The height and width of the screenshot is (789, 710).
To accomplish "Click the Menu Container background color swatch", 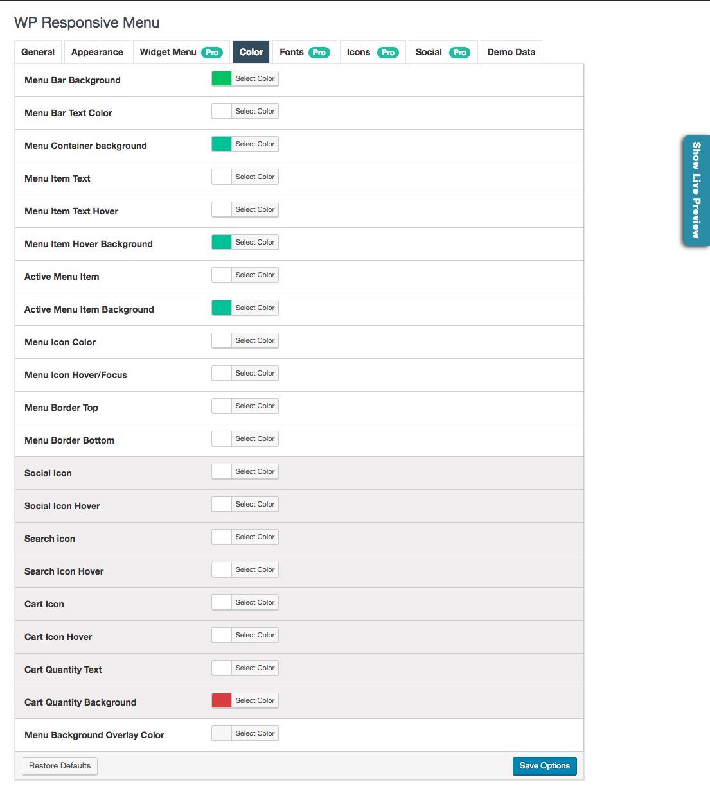I will (x=221, y=144).
